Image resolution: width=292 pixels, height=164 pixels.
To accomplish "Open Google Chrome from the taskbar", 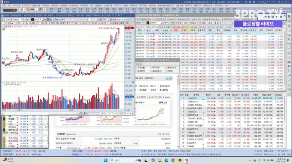I will pyautogui.click(x=173, y=160).
